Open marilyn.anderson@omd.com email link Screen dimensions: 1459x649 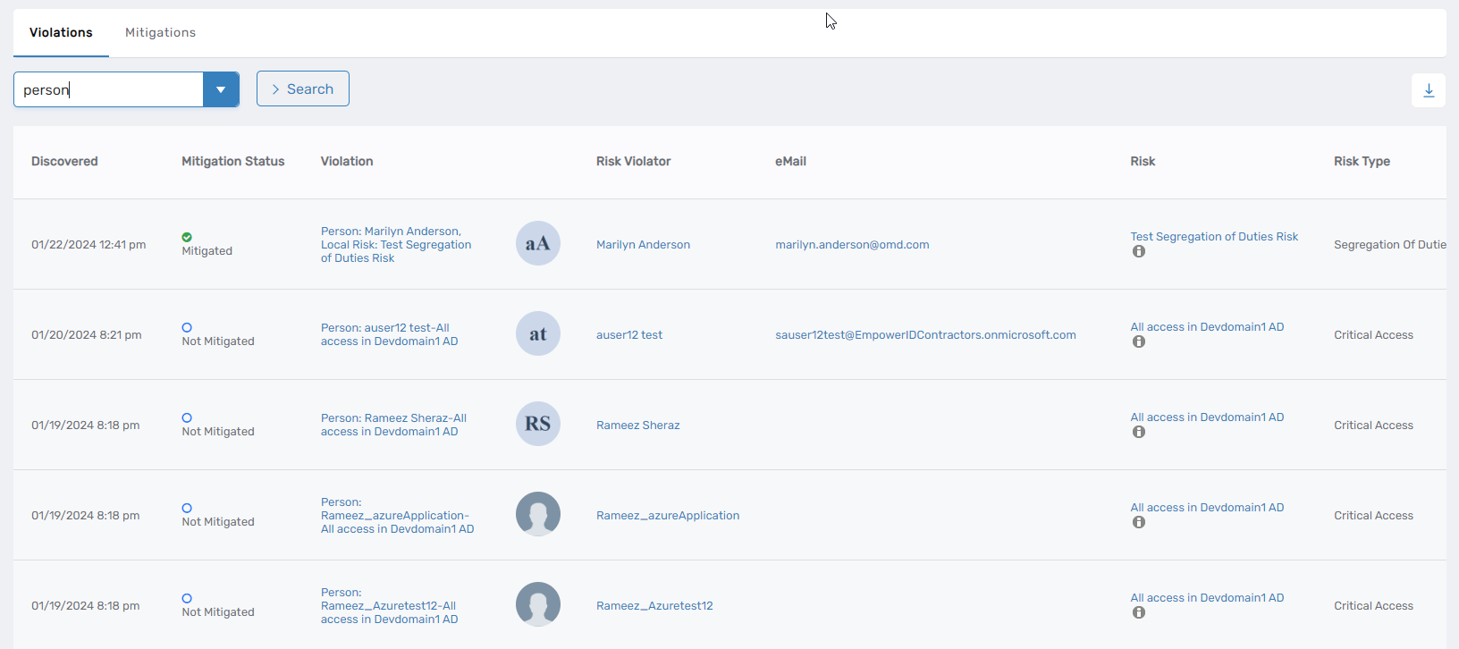(x=852, y=245)
